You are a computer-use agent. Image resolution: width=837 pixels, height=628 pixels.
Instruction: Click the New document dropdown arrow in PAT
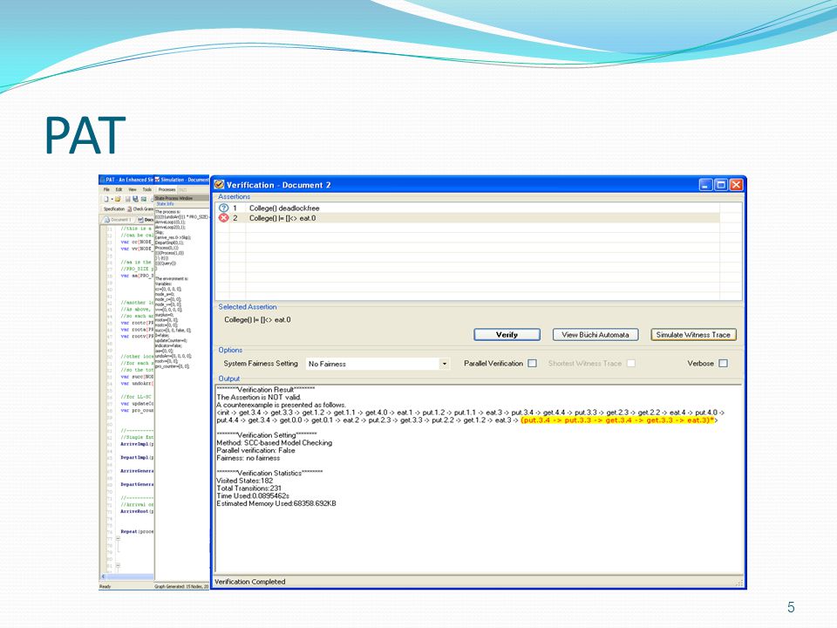(112, 199)
